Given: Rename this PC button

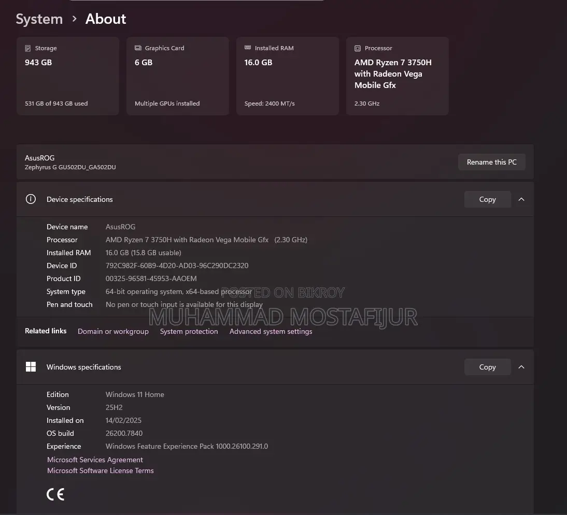Looking at the screenshot, I should tap(491, 162).
